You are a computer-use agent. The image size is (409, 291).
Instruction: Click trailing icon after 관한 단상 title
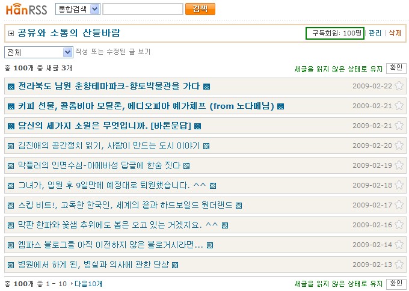(x=175, y=265)
